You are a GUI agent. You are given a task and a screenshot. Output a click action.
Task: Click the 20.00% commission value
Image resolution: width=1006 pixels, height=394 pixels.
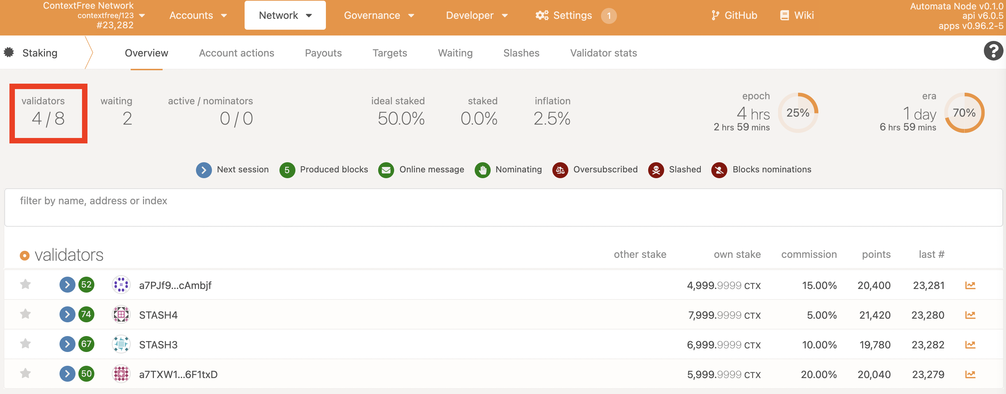tap(819, 374)
